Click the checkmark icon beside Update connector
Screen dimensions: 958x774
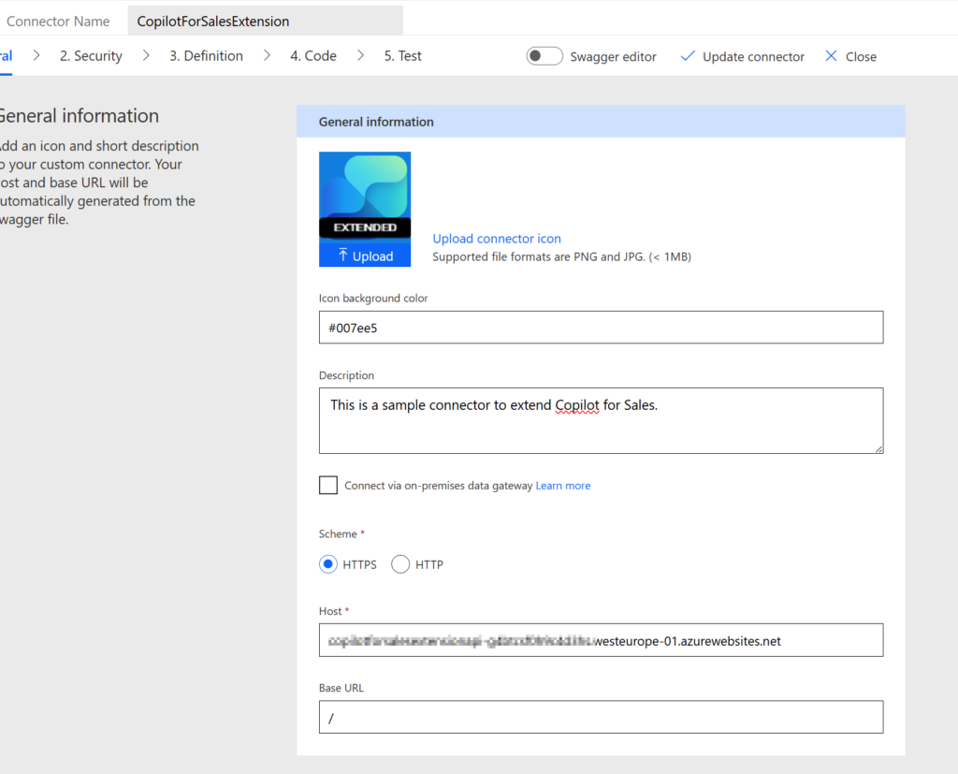[x=688, y=56]
